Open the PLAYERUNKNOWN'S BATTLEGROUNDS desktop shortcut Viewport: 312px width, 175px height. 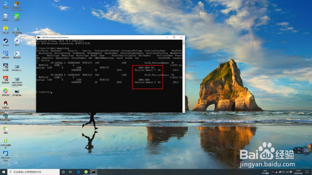tap(17, 6)
